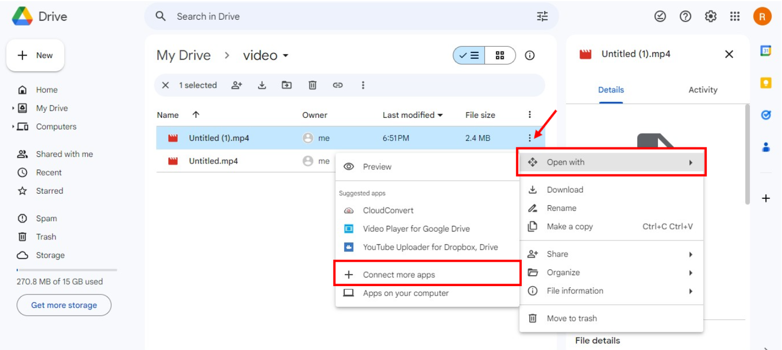Select Apps on your computer
The height and width of the screenshot is (350, 782).
pos(427,293)
